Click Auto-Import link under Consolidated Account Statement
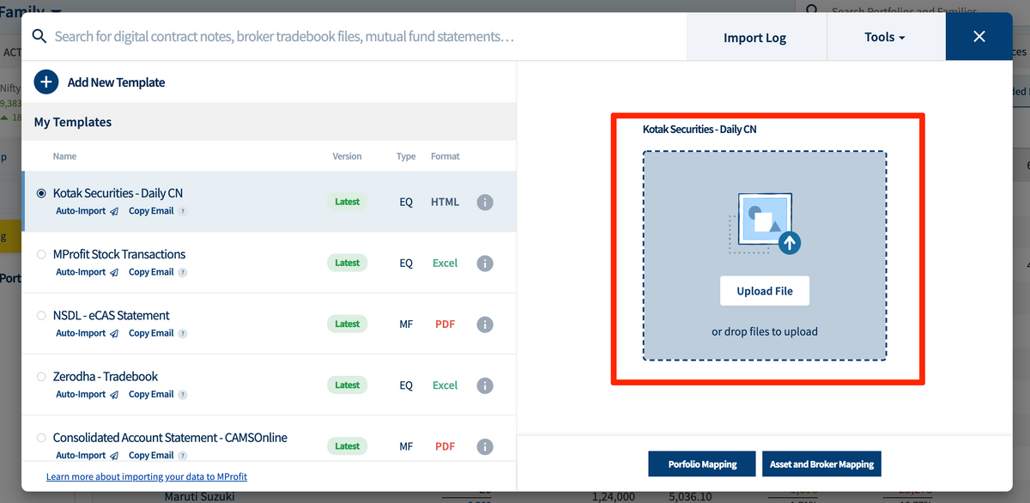This screenshot has width=1030, height=503. (81, 455)
